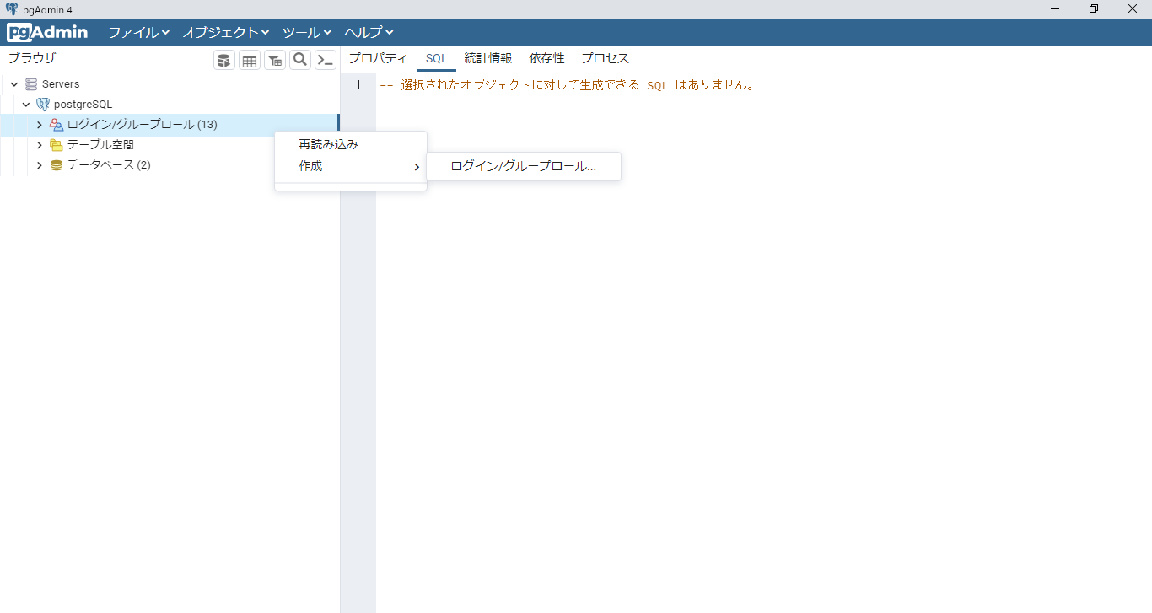The image size is (1152, 613).
Task: Click the SQL comment line text
Action: (567, 85)
